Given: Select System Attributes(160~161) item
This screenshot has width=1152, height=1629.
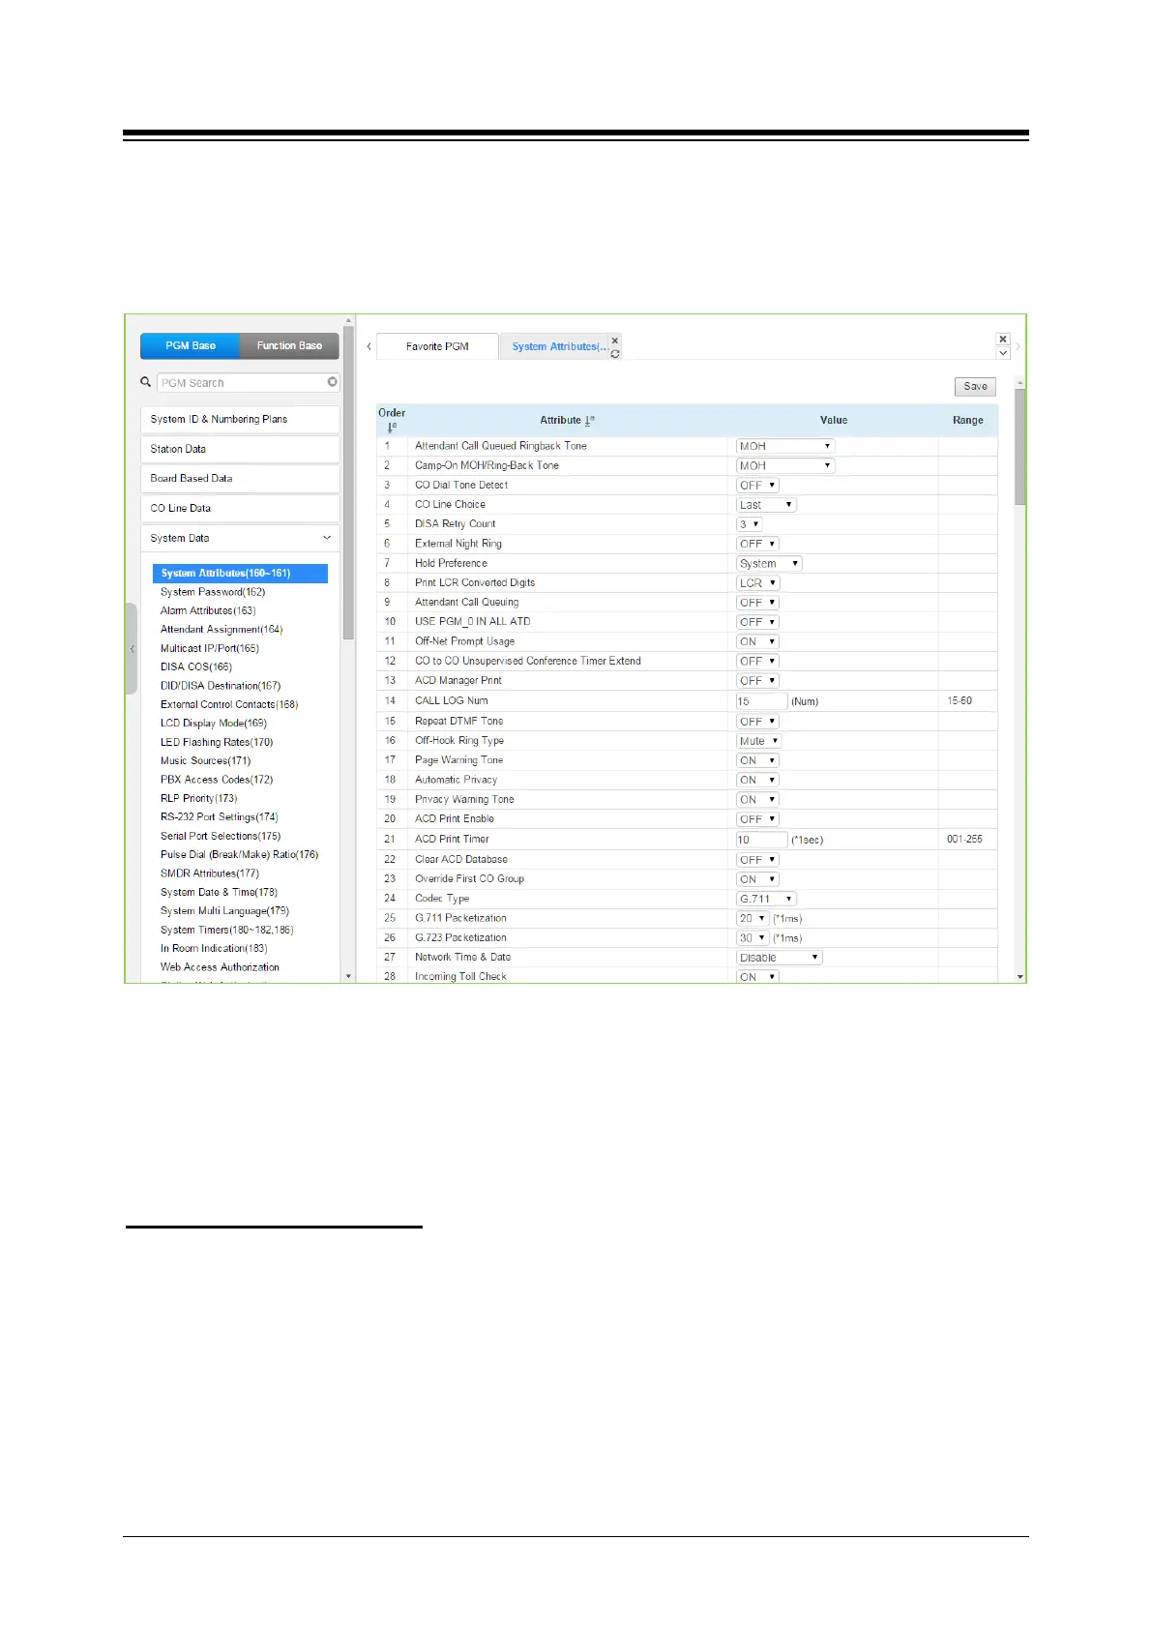Looking at the screenshot, I should pos(240,573).
